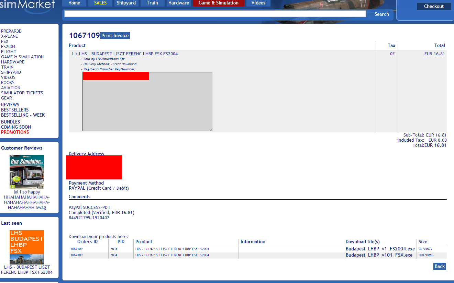
Task: Open SHIPYARD sidebar link
Action: click(11, 72)
